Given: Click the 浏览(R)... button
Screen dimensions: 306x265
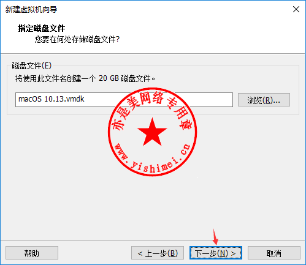Looking at the screenshot, I should pyautogui.click(x=264, y=100).
